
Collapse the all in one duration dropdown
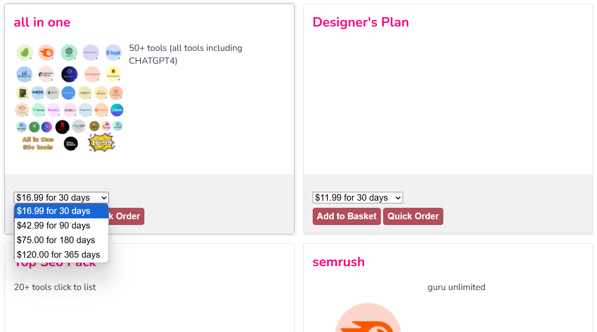(61, 198)
